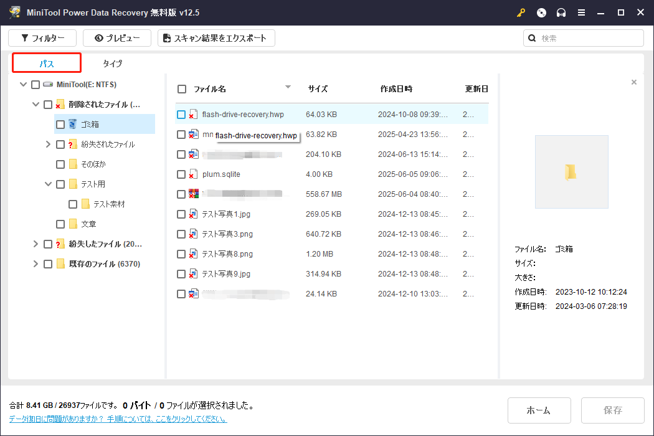Tick the テスト写真8.png checkbox

tap(181, 254)
